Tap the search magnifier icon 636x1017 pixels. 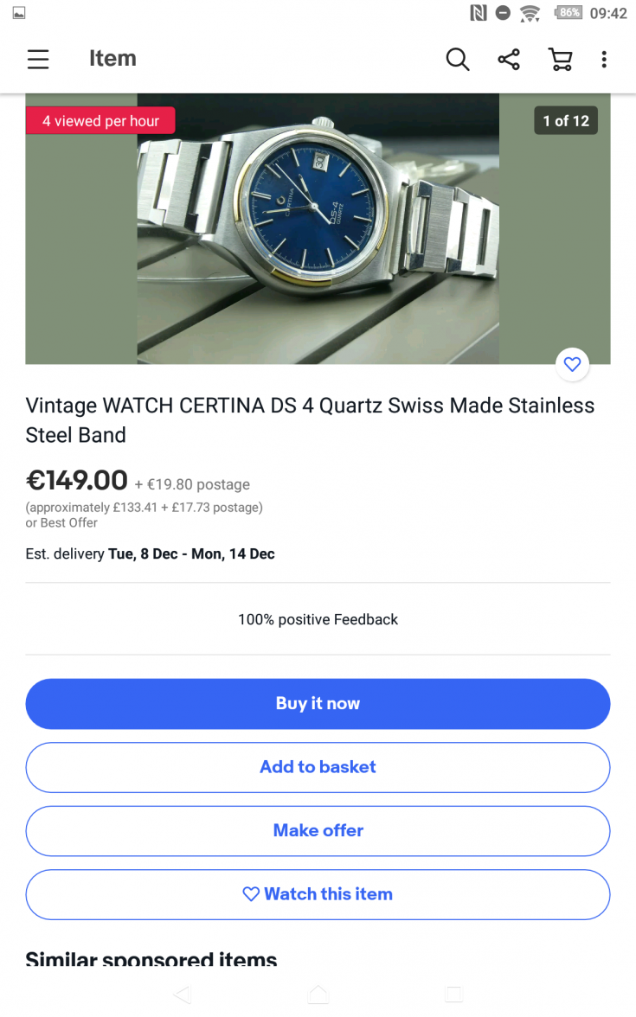(457, 59)
